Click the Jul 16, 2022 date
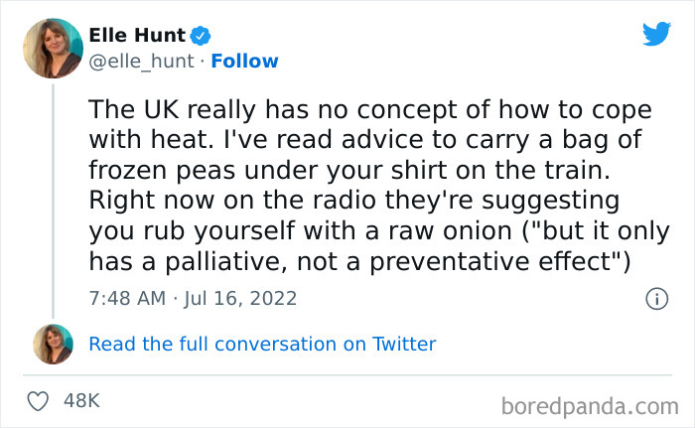Screen dimensions: 695x428 [x=239, y=298]
